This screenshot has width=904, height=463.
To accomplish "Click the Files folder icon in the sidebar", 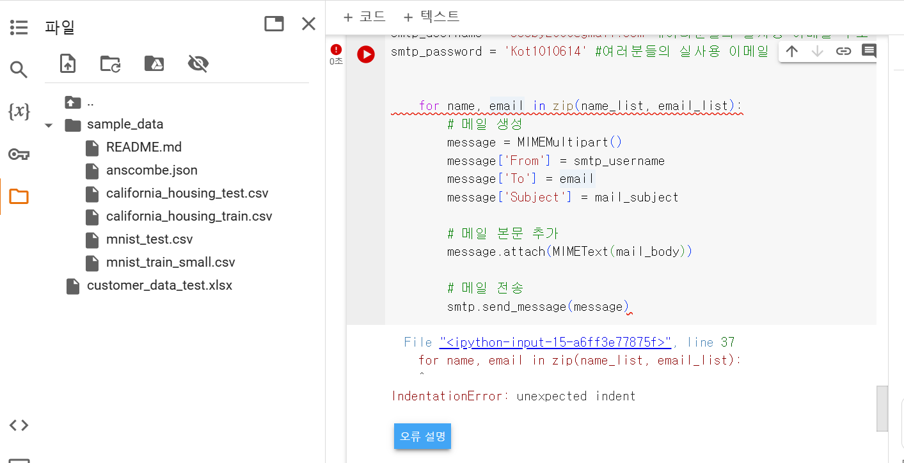I will point(19,196).
